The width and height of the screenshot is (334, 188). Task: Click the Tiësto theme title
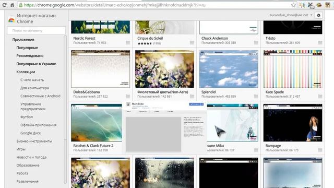[x=270, y=38]
